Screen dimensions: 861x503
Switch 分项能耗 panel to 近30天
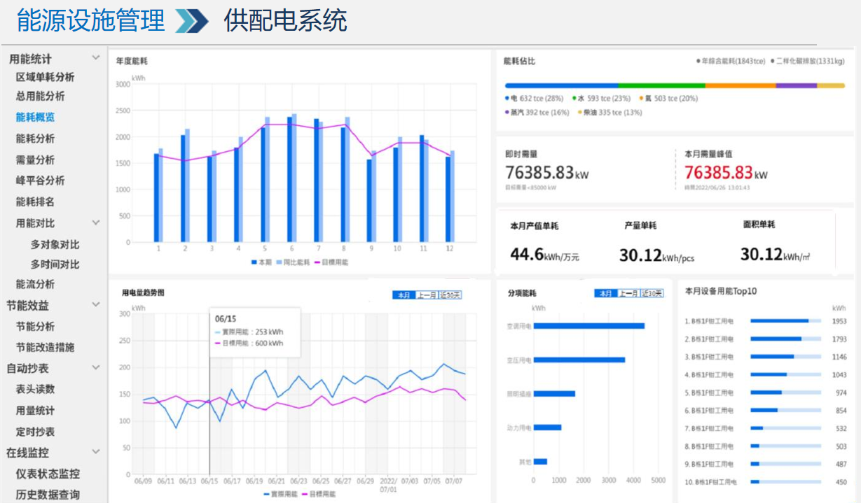652,293
